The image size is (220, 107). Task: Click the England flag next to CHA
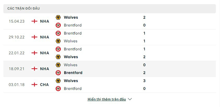tap(34, 85)
